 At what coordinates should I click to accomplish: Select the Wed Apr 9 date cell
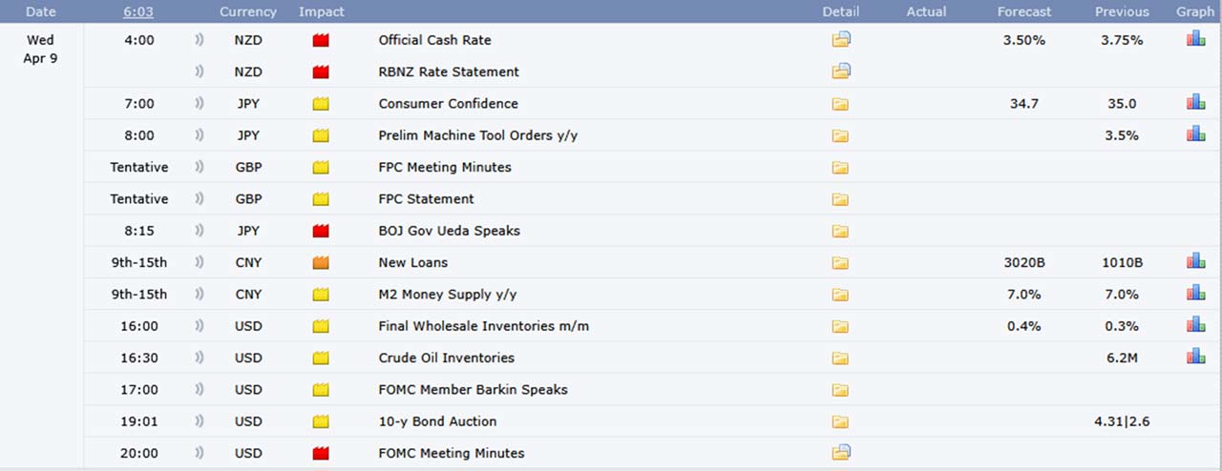[x=40, y=50]
